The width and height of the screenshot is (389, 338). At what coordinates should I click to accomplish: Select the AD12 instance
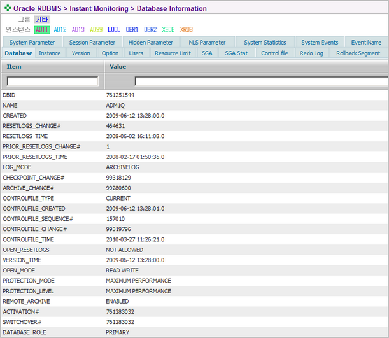(60, 30)
